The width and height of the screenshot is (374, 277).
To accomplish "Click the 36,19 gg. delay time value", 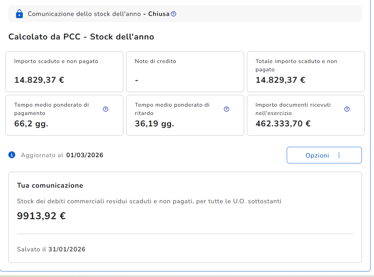I will tap(154, 124).
